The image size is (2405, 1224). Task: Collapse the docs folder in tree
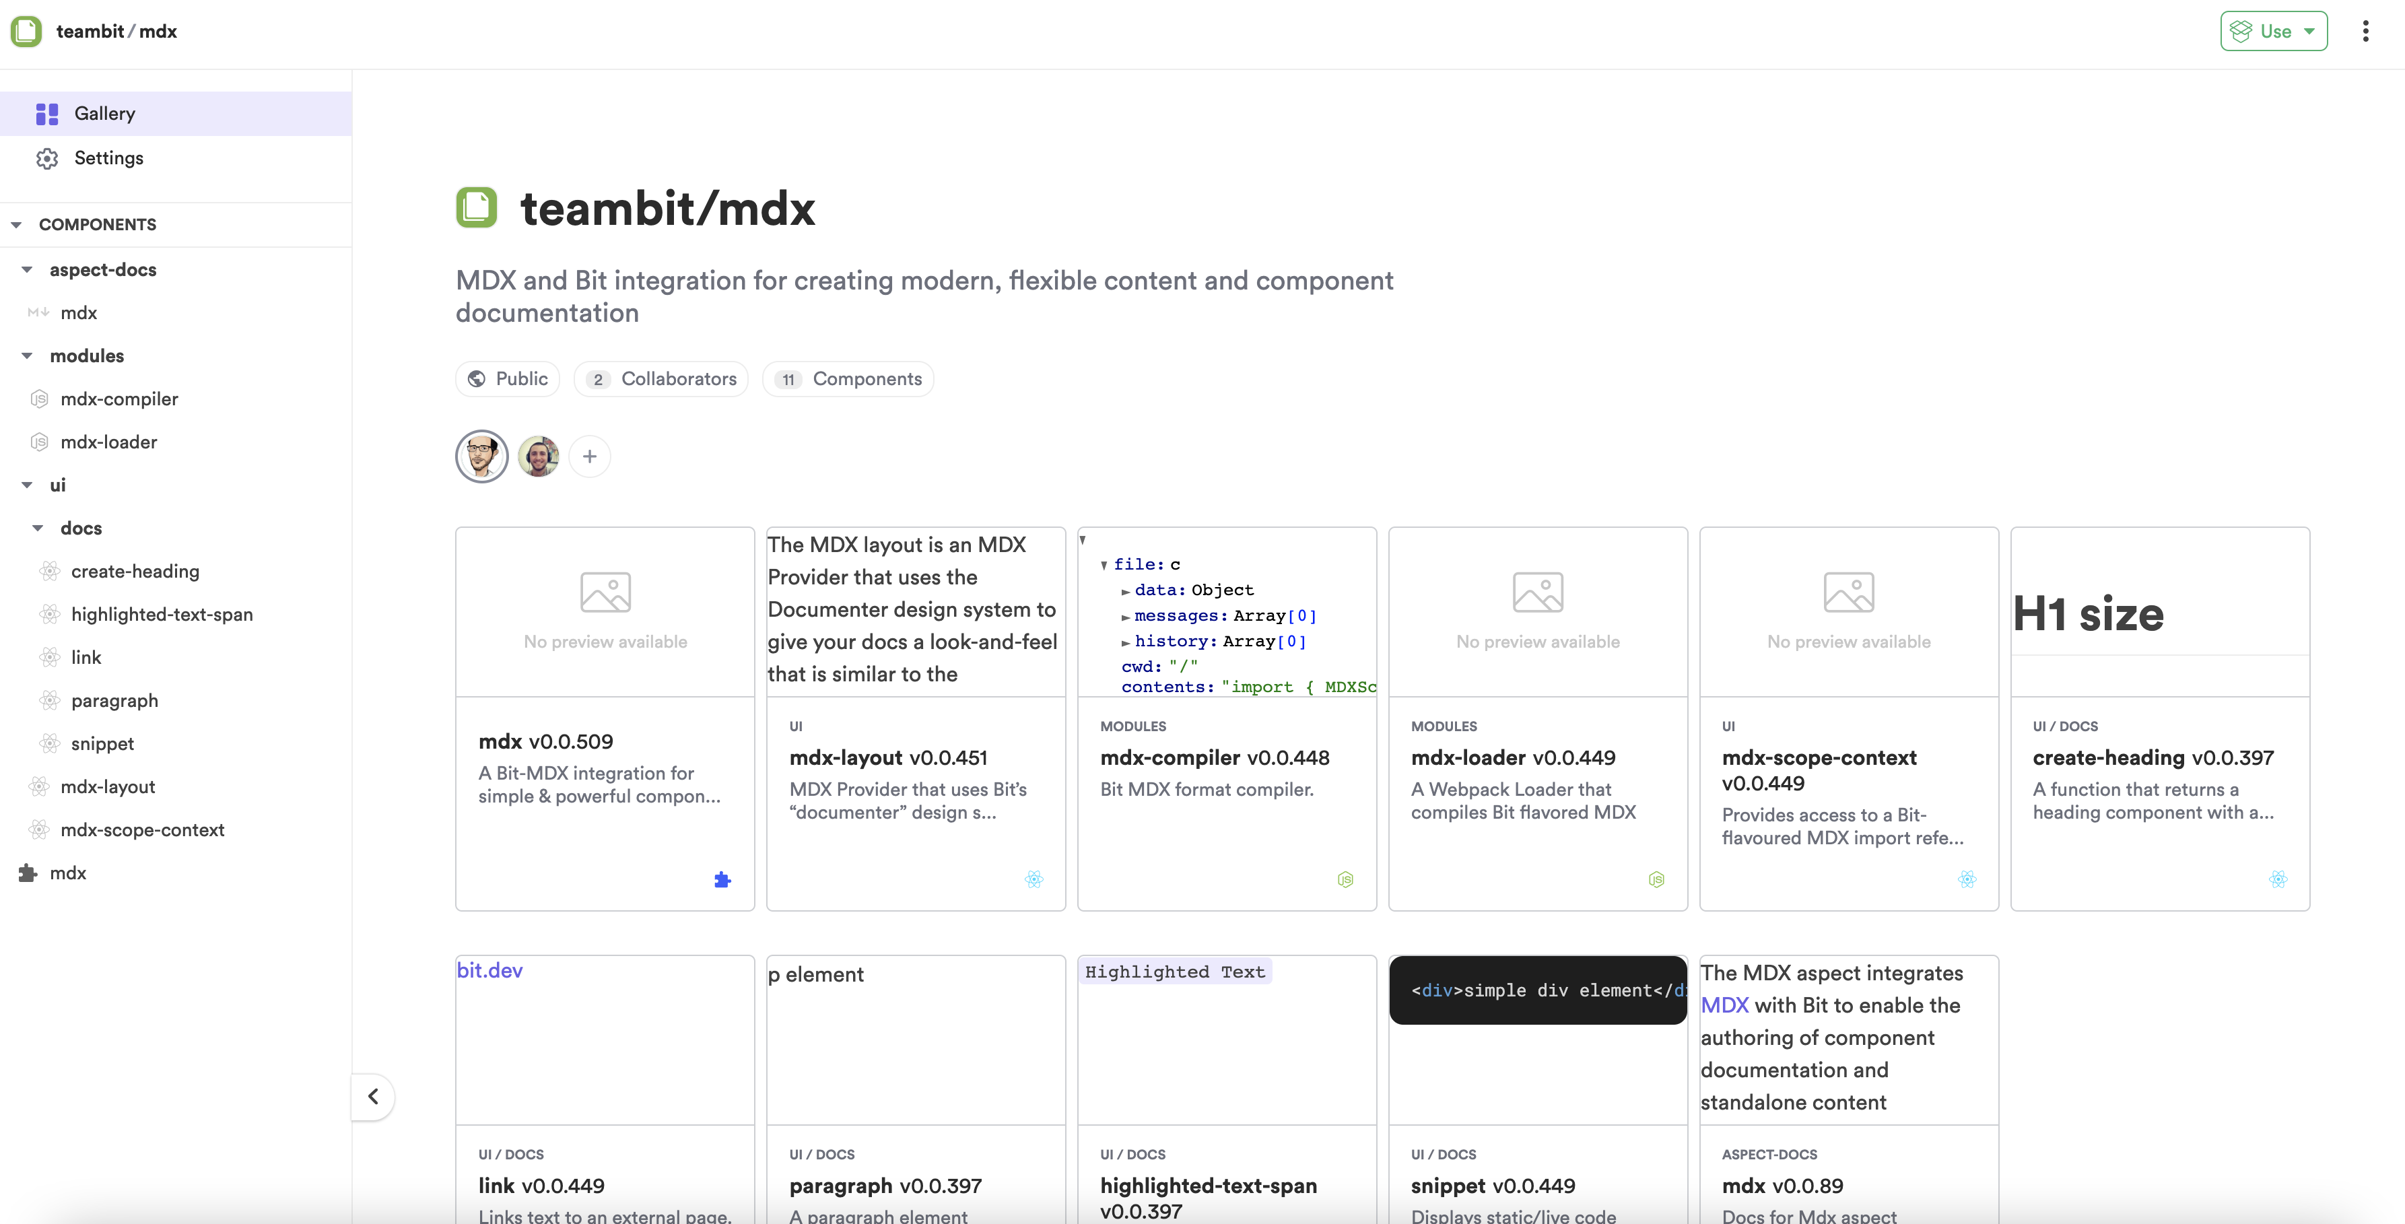coord(38,529)
